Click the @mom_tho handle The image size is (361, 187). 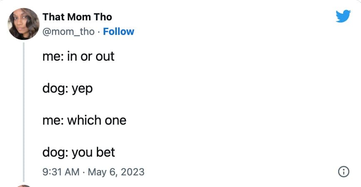(x=69, y=32)
